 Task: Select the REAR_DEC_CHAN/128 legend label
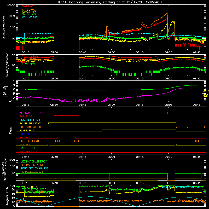tap(34, 168)
